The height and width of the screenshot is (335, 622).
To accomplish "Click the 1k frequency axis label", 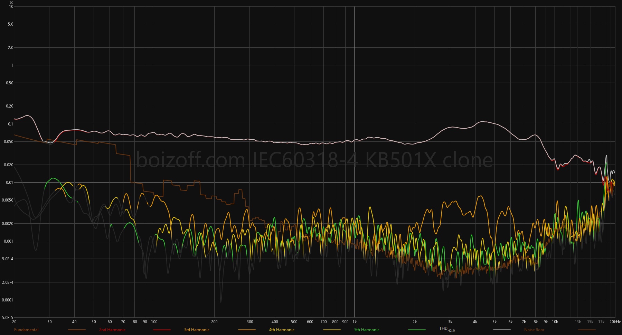I will (355, 322).
